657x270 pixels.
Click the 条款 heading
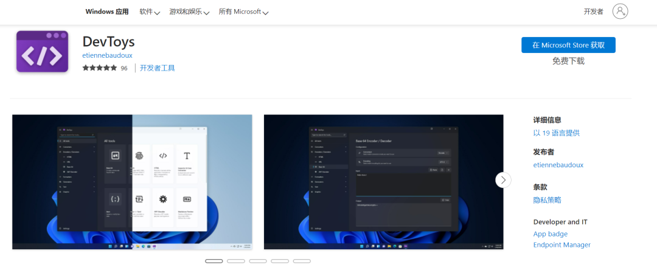540,187
